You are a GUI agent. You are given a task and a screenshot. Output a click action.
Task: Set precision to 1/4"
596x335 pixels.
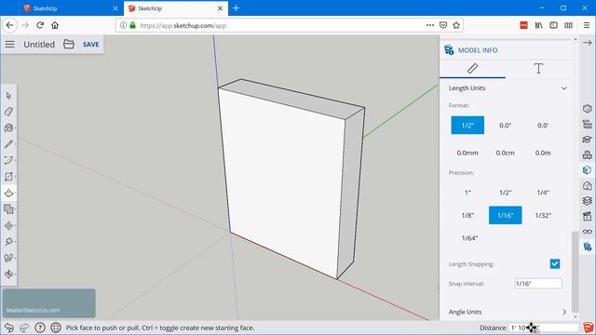pos(543,193)
